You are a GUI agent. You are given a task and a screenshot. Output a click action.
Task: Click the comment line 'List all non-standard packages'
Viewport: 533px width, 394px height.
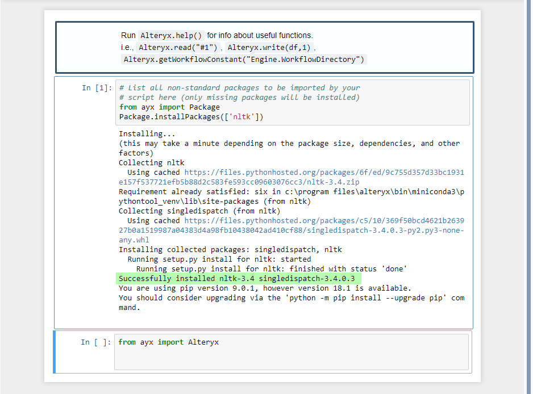click(x=239, y=87)
